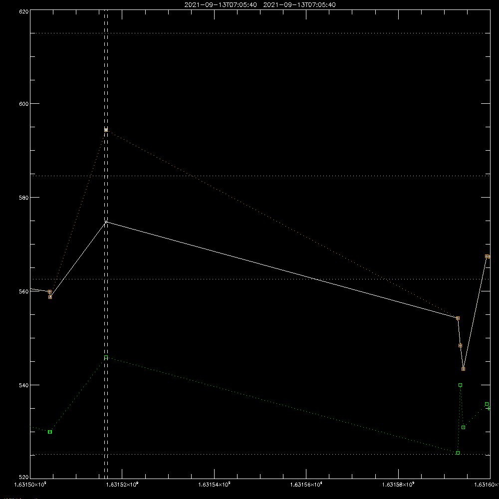Click the 600 y-axis label
This screenshot has height=499, width=499.
click(x=24, y=104)
